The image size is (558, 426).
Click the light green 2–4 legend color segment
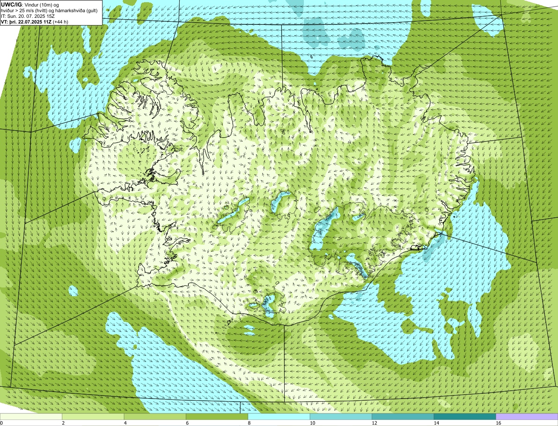(x=93, y=416)
